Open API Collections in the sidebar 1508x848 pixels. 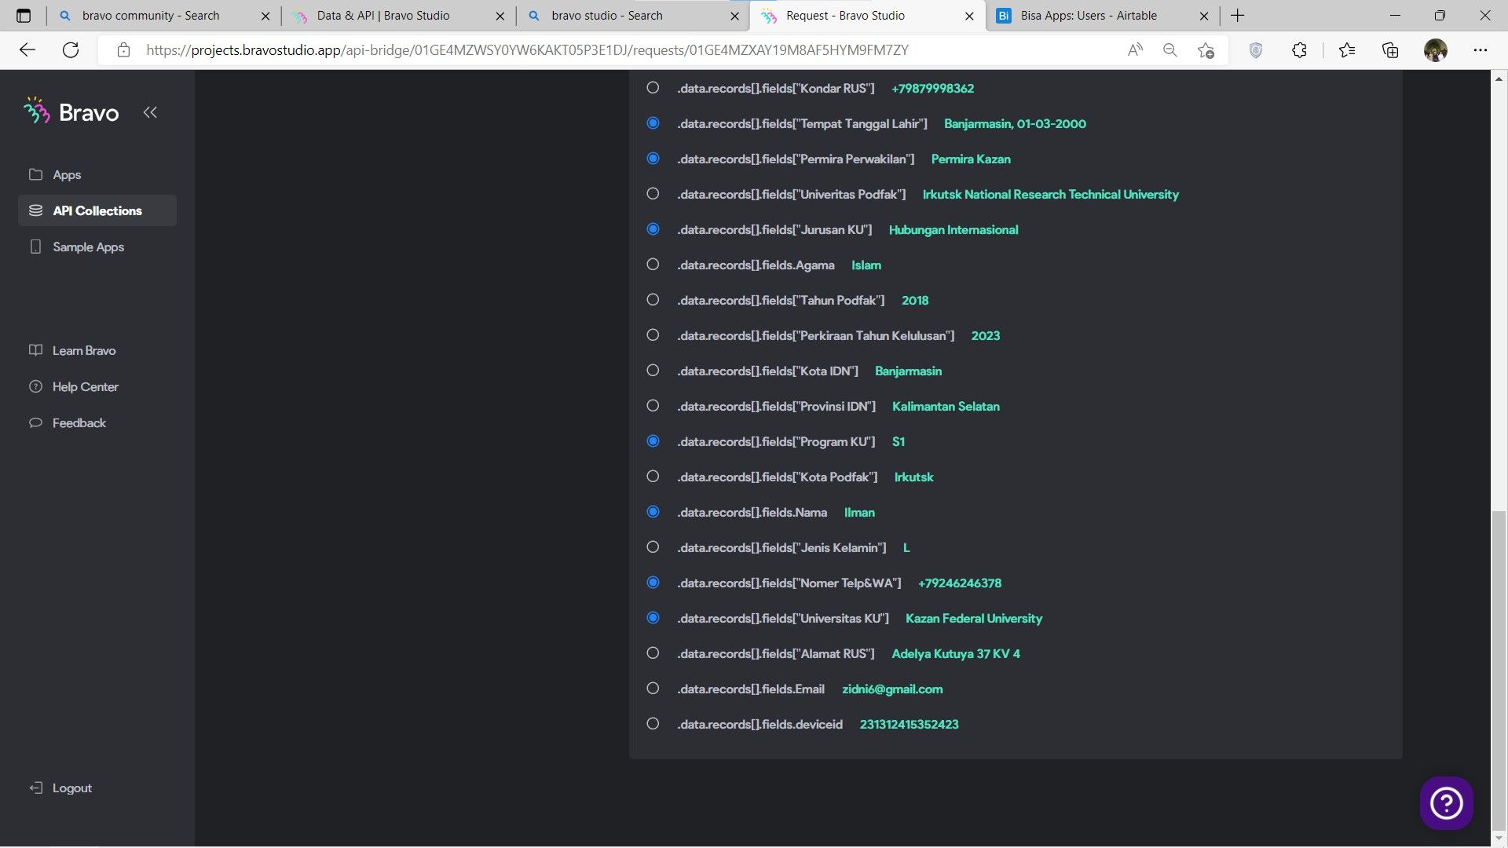pos(97,210)
